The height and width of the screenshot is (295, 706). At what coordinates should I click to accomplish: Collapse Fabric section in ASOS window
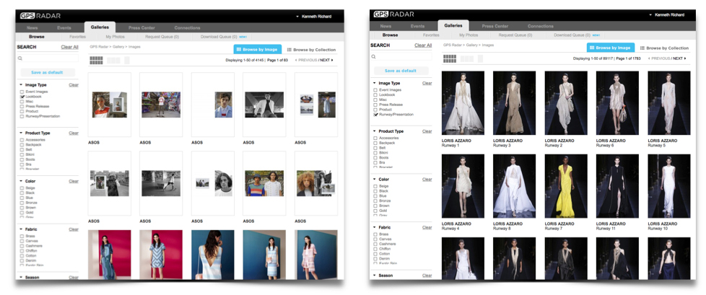(x=21, y=229)
